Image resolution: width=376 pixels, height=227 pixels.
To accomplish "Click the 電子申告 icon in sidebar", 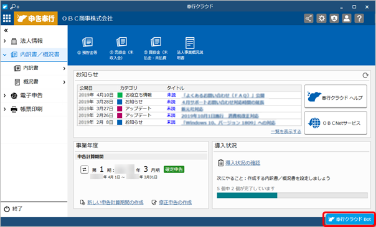I will [x=14, y=96].
